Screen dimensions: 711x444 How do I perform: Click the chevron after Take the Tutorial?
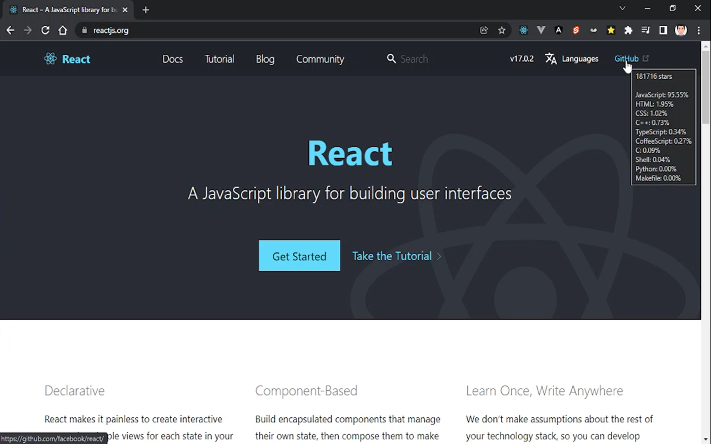pos(439,256)
